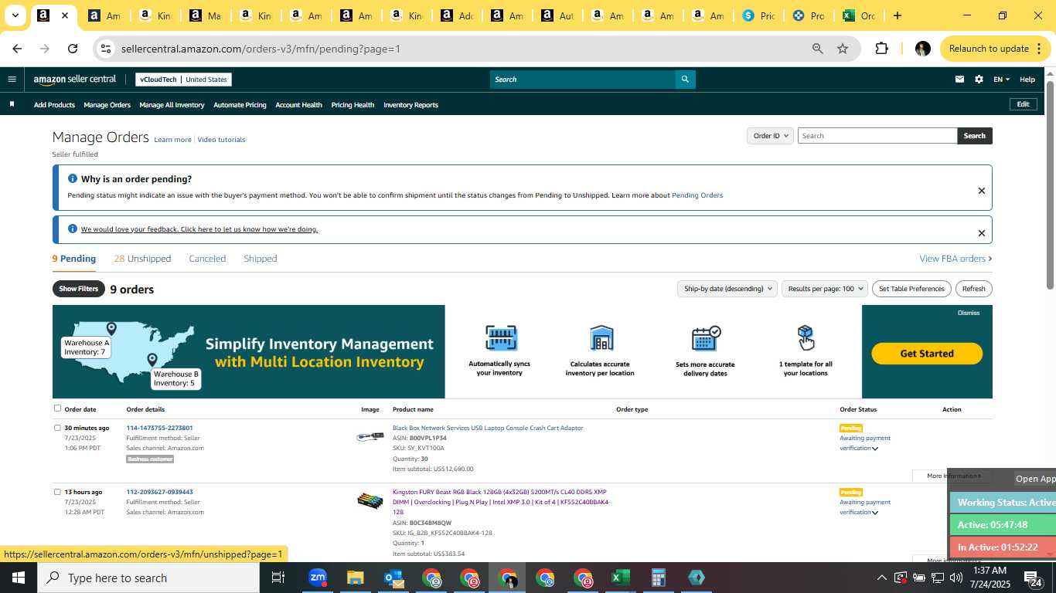Reload the page with the refresh icon
Viewport: 1056px width, 593px height.
click(73, 49)
